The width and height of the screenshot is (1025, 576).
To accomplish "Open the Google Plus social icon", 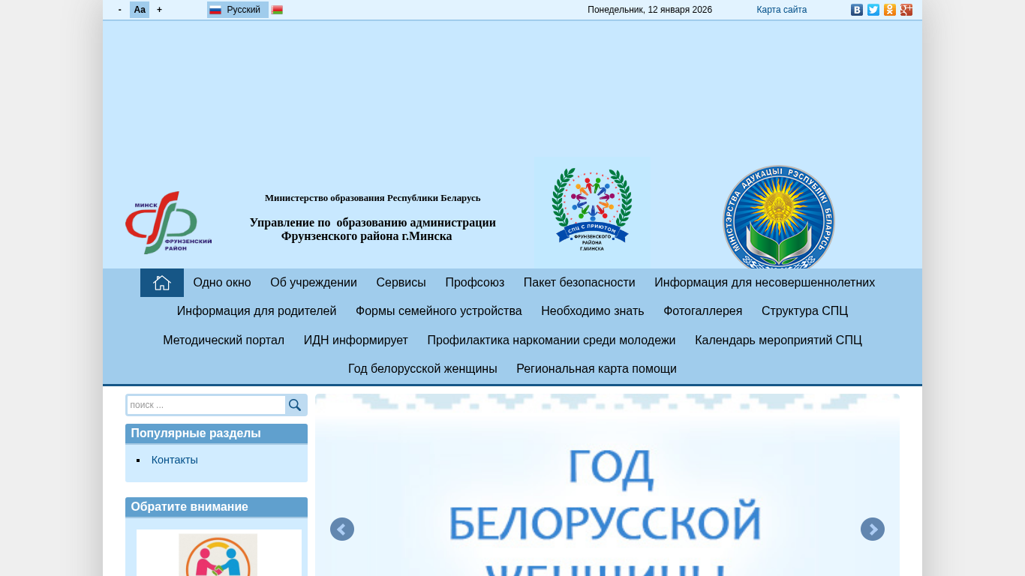I will tap(906, 10).
